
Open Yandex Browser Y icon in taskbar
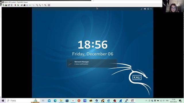73,100
